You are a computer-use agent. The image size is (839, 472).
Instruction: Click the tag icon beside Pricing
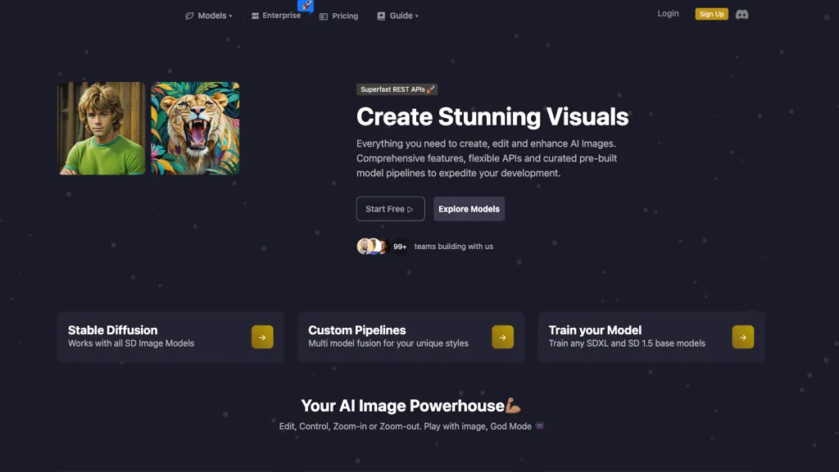point(324,16)
